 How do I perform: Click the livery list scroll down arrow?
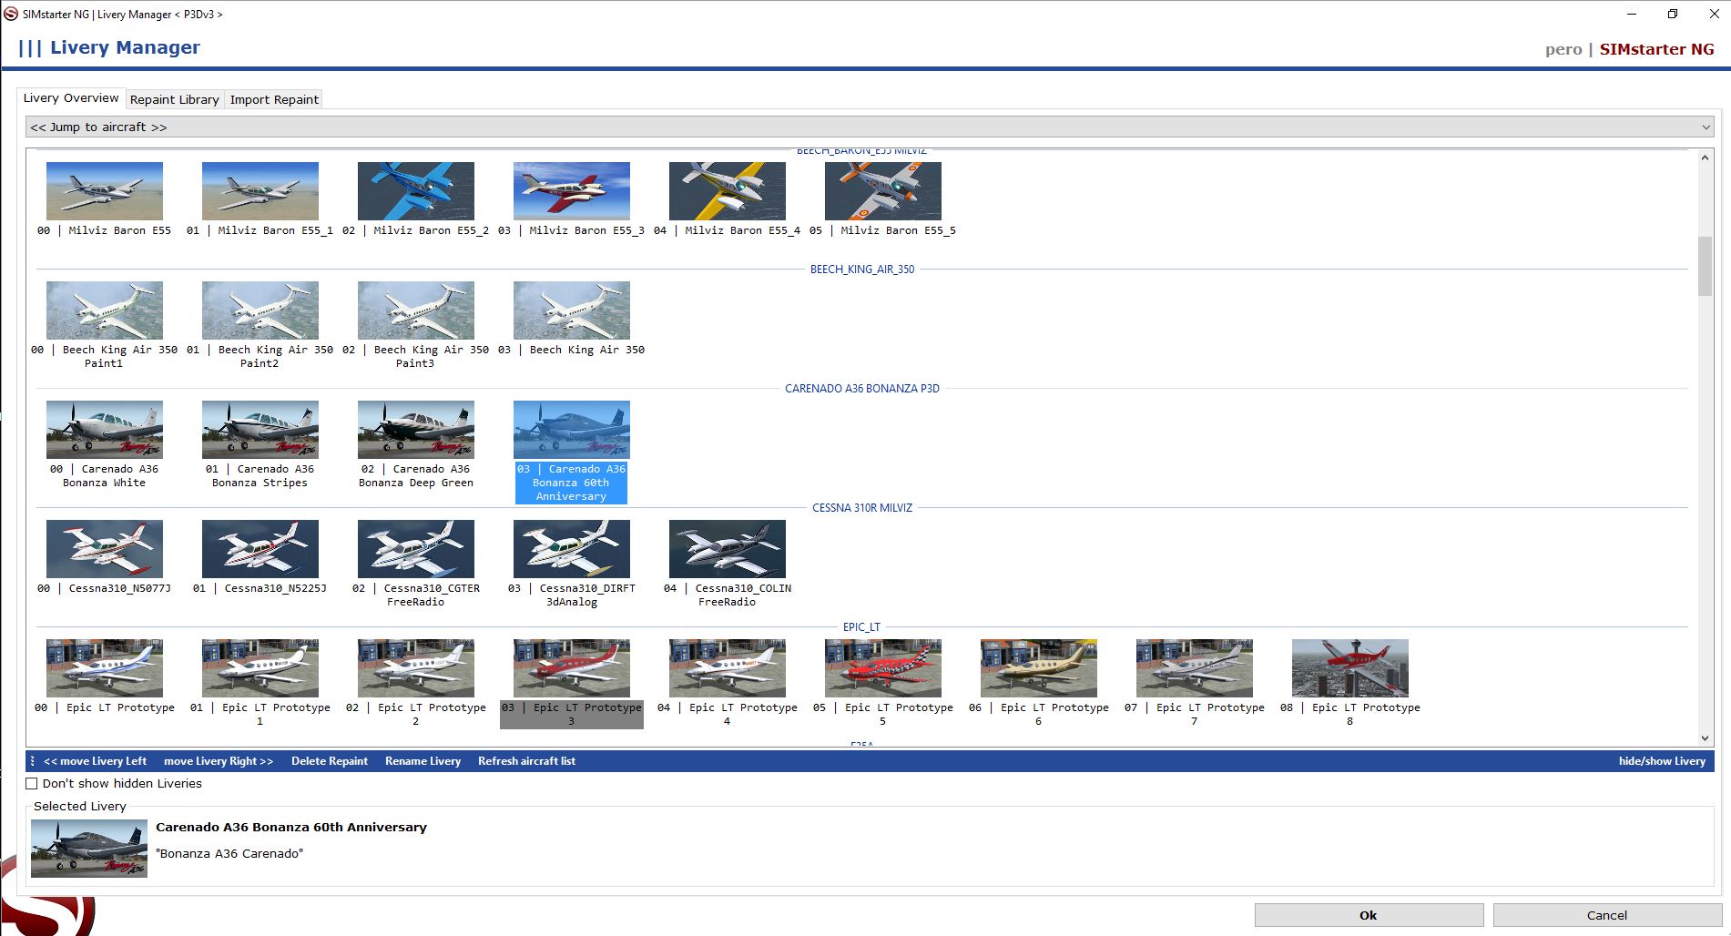click(x=1705, y=738)
